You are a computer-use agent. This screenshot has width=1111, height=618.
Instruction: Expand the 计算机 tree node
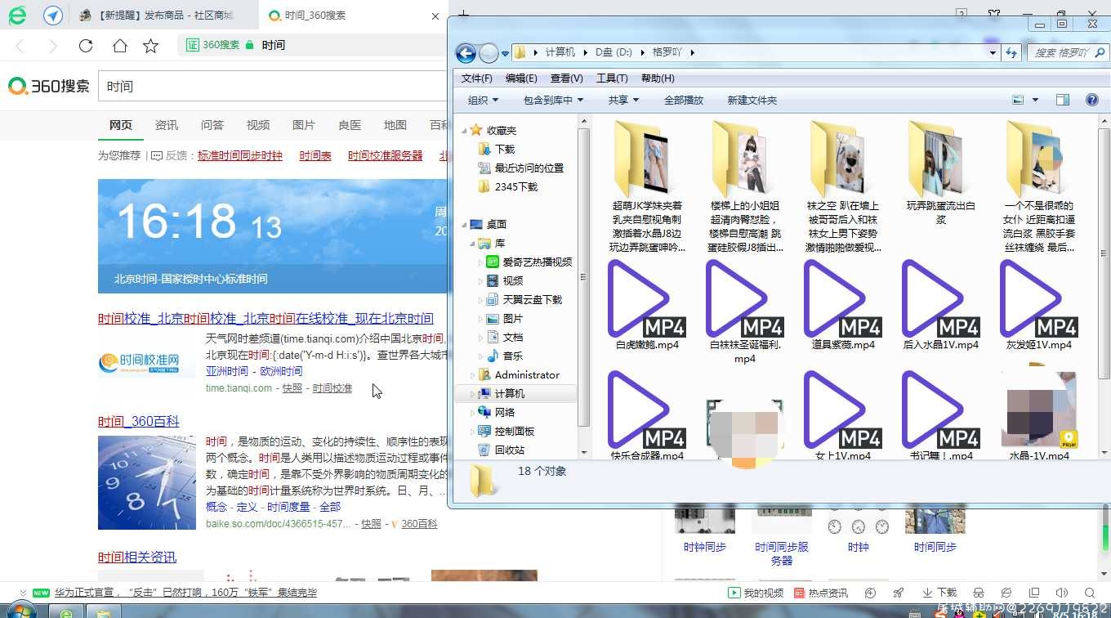coord(472,394)
